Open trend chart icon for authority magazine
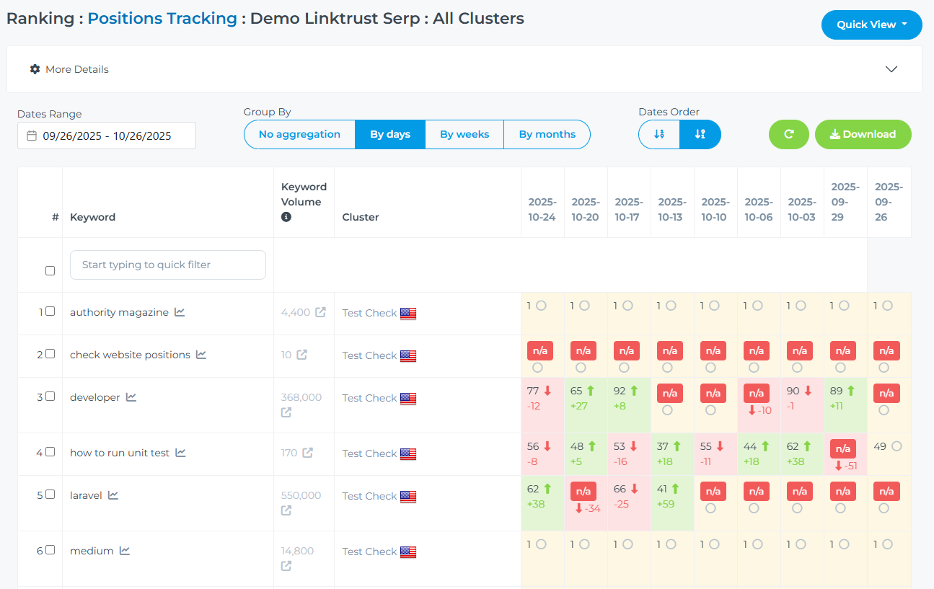This screenshot has width=934, height=589. 180,312
